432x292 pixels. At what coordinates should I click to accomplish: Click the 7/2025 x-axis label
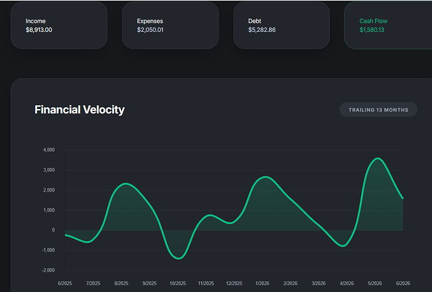pos(93,283)
